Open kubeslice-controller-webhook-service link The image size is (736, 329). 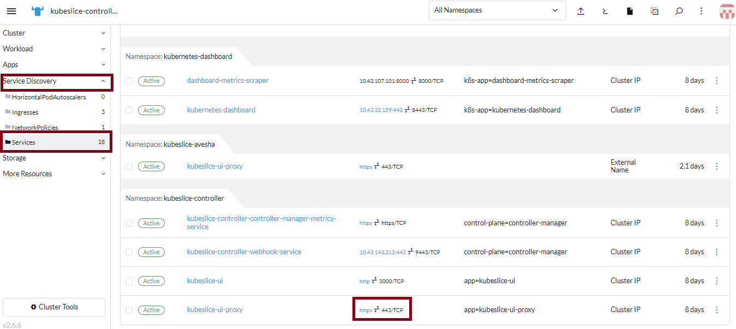[244, 252]
